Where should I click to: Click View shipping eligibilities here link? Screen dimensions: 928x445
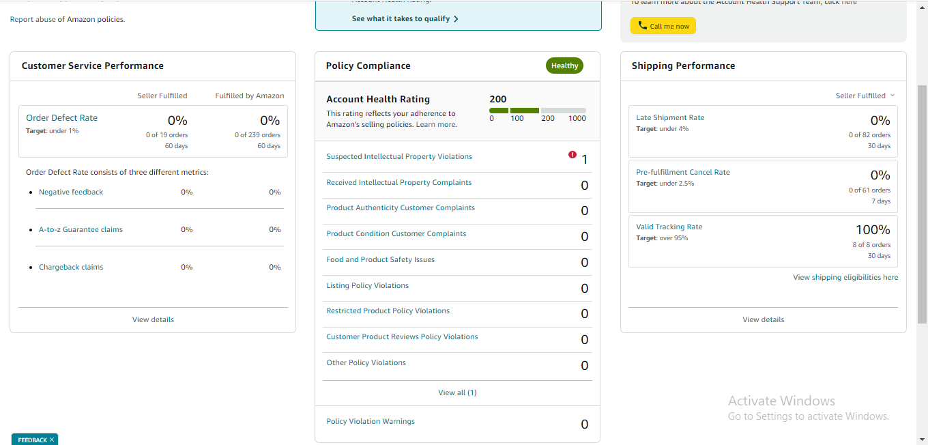click(845, 277)
